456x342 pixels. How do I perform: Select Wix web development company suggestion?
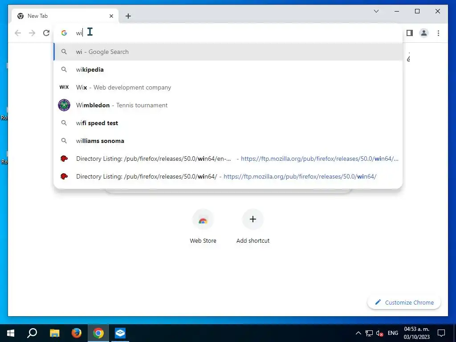(228, 87)
